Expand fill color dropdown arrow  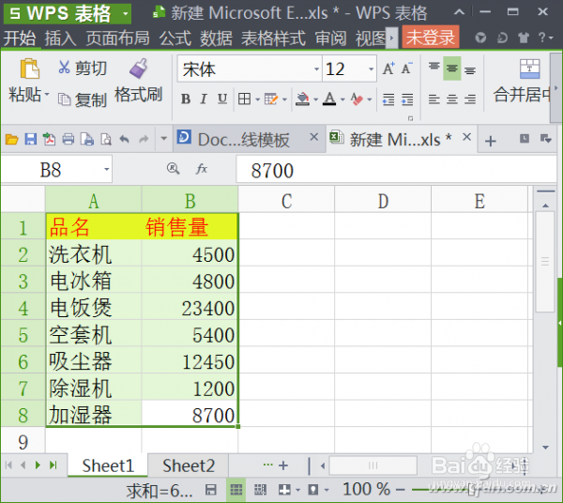point(315,99)
